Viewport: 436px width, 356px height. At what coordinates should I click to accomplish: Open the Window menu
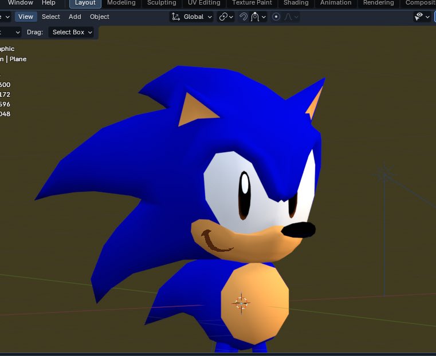pyautogui.click(x=20, y=3)
